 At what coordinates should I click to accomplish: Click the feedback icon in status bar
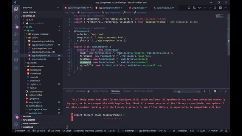coord(222,131)
